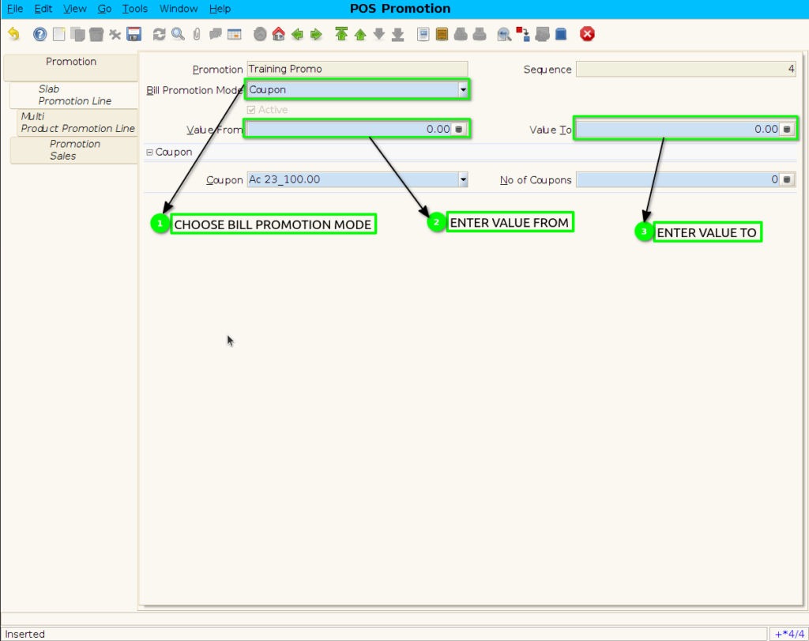This screenshot has width=809, height=641.
Task: Click the Print printer icon
Action: tap(480, 34)
